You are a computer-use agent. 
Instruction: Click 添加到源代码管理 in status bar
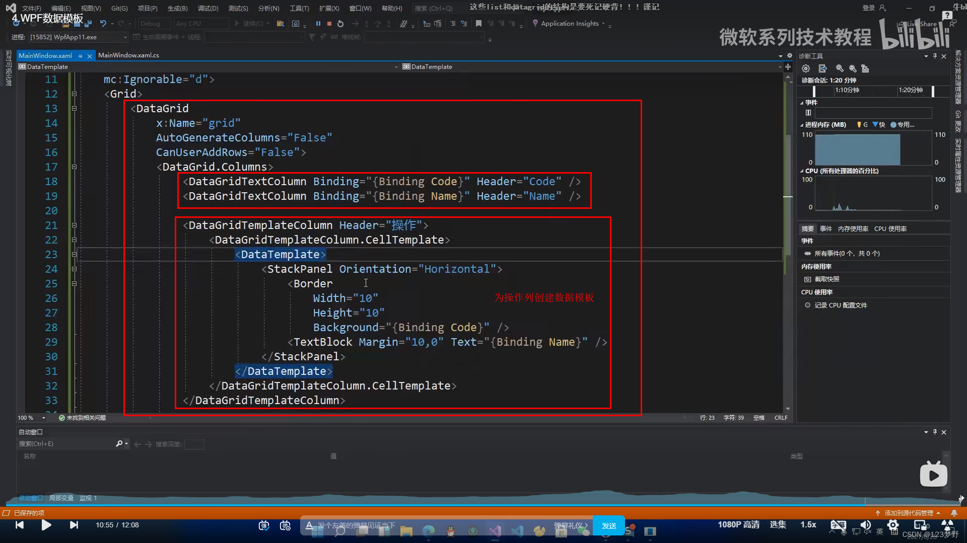908,513
